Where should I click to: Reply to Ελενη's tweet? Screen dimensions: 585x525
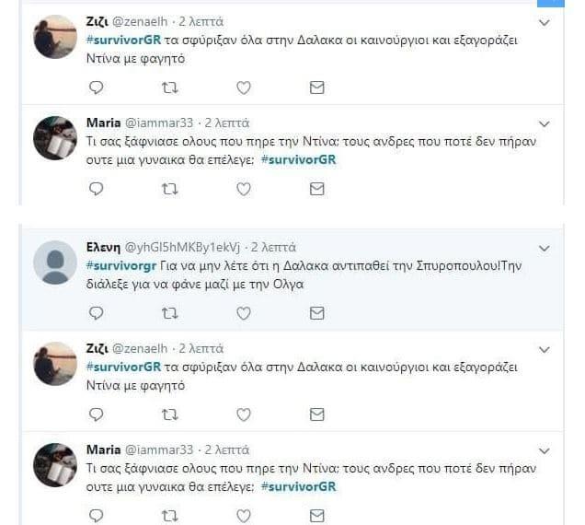coord(97,313)
